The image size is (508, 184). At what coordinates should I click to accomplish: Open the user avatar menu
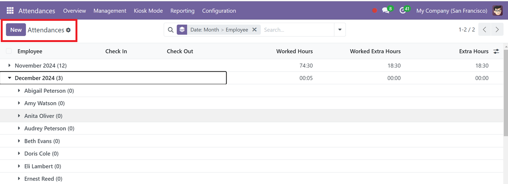(x=498, y=11)
